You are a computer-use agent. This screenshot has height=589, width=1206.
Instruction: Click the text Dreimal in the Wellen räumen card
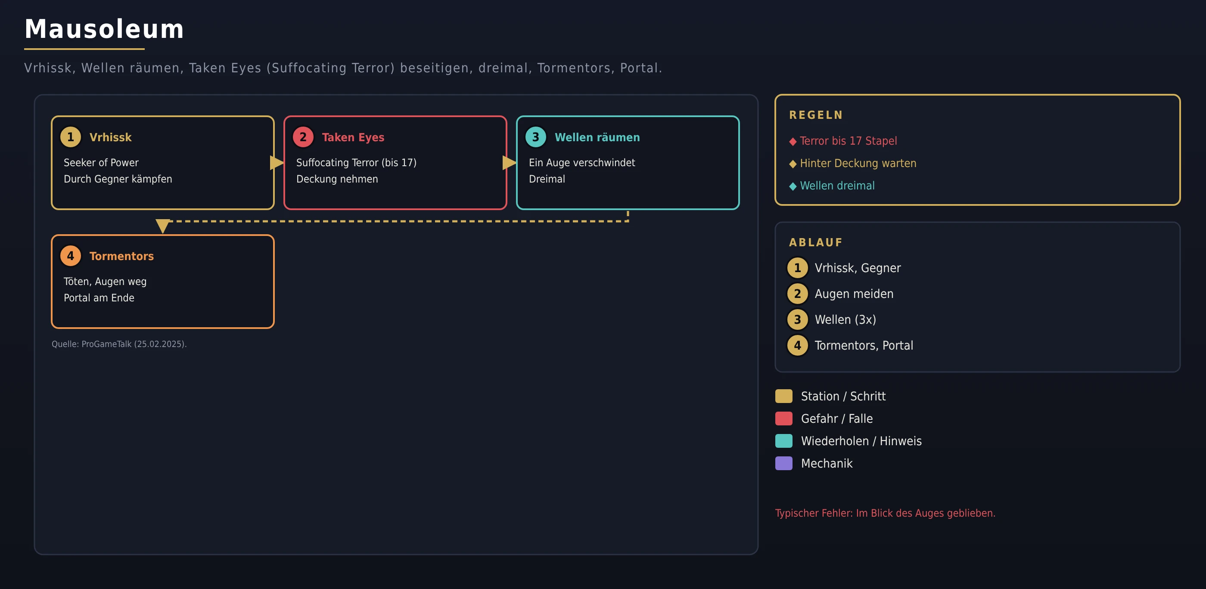(x=547, y=179)
